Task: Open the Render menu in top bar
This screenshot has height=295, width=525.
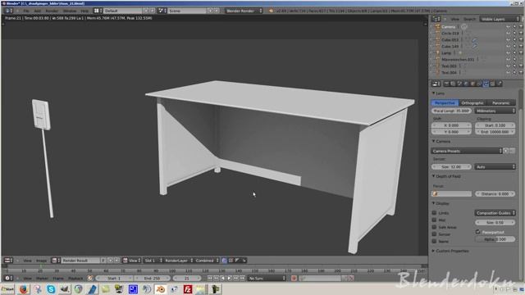Action: point(52,11)
